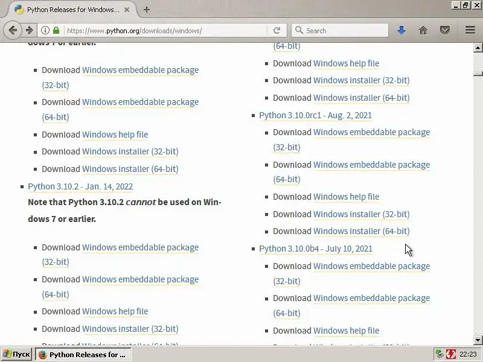The image size is (483, 362).
Task: Download the 3.10.2 embeddable package (32-bit)
Action: 140,247
